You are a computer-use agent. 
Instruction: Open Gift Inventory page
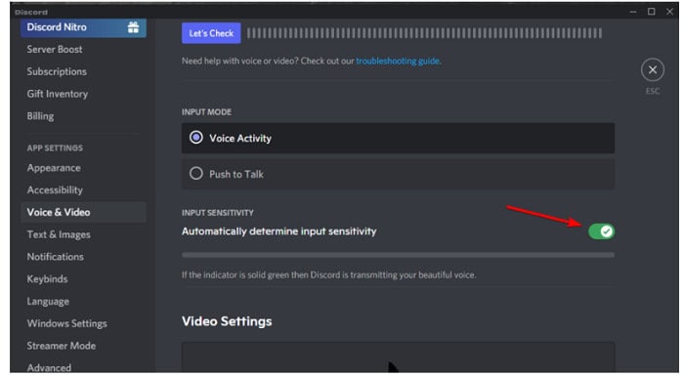tap(57, 94)
